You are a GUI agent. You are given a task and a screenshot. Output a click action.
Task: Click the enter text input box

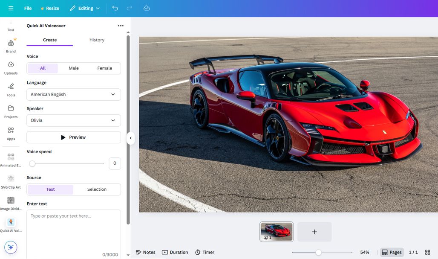pos(74,230)
